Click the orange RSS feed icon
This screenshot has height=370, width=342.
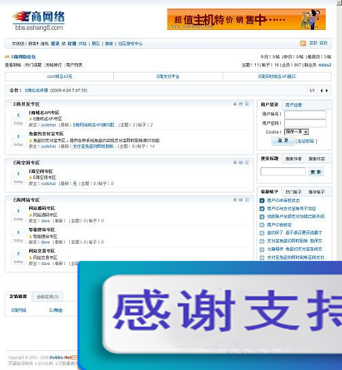click(x=303, y=43)
